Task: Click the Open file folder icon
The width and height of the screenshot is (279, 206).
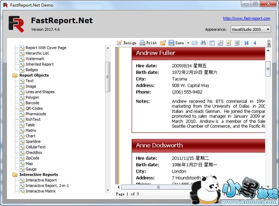Action: coord(163,43)
